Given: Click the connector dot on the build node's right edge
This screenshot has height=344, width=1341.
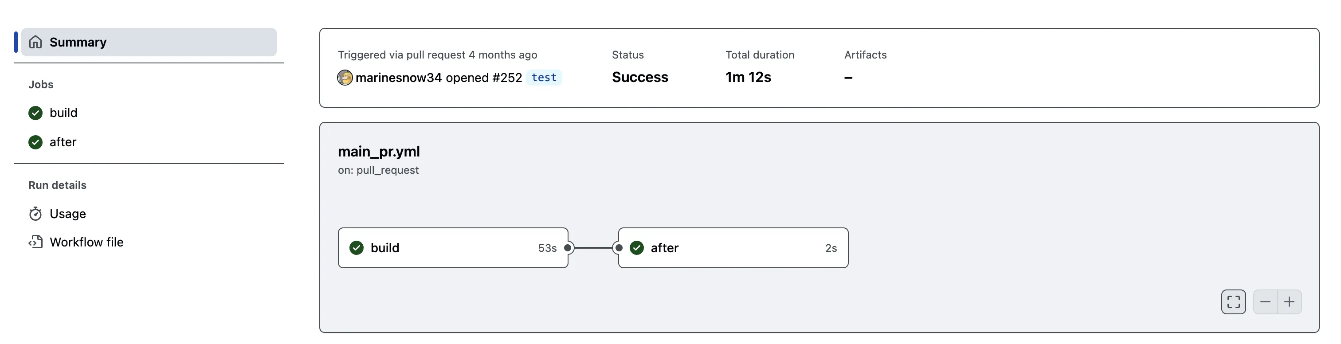Looking at the screenshot, I should tap(568, 248).
